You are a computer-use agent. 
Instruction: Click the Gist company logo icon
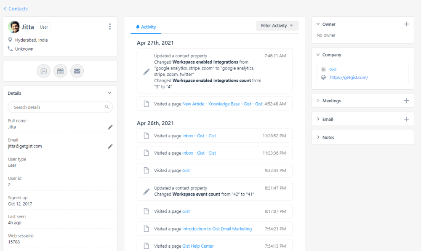pyautogui.click(x=323, y=69)
